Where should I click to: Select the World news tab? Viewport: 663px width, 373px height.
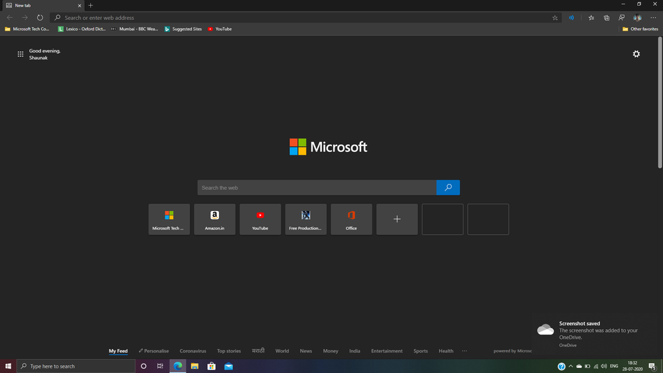(x=282, y=351)
